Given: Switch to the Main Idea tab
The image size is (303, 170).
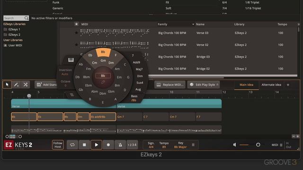Looking at the screenshot, I should click(x=246, y=85).
